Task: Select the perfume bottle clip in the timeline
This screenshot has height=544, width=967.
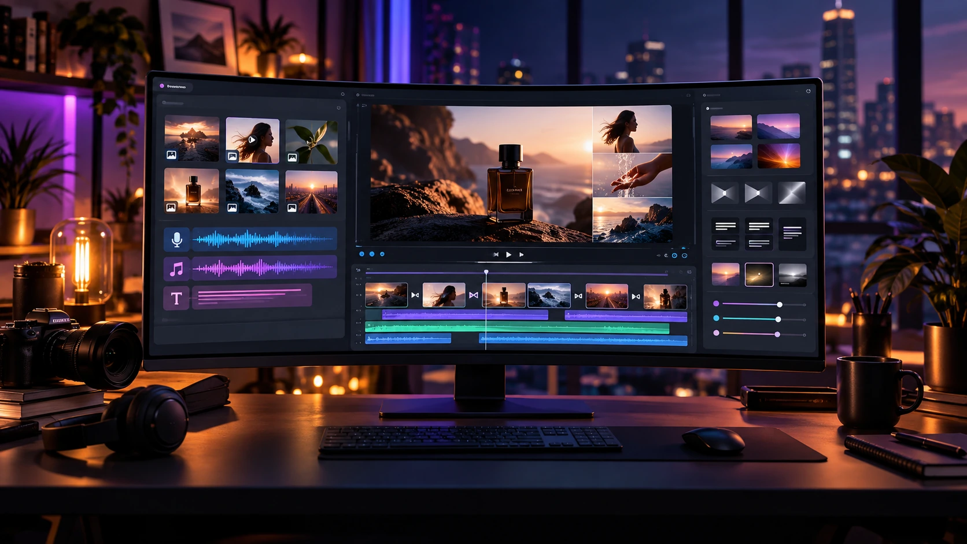Action: point(504,295)
